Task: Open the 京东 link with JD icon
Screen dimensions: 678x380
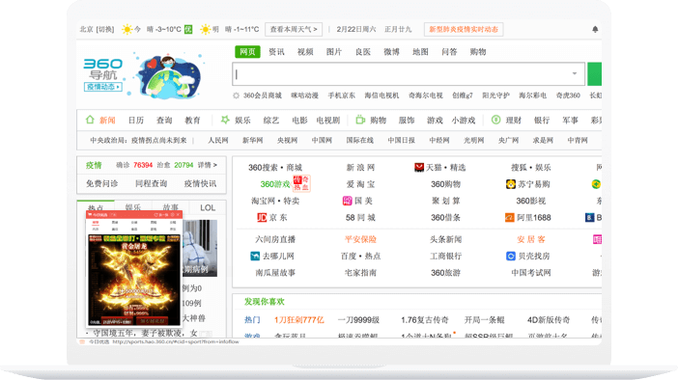Action: click(272, 218)
